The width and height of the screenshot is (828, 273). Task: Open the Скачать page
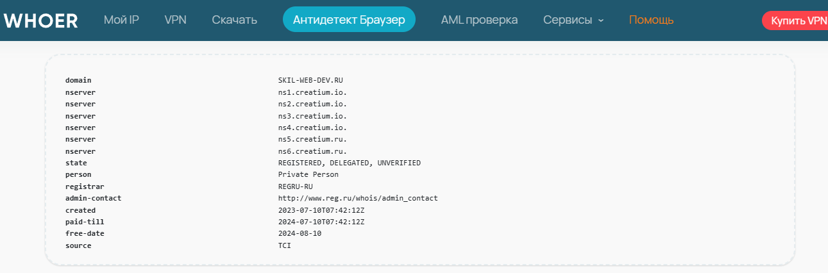[x=235, y=20]
